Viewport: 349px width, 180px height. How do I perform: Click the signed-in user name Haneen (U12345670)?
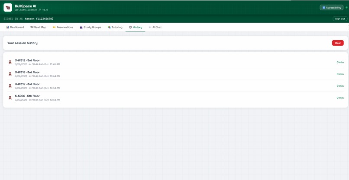click(x=39, y=19)
